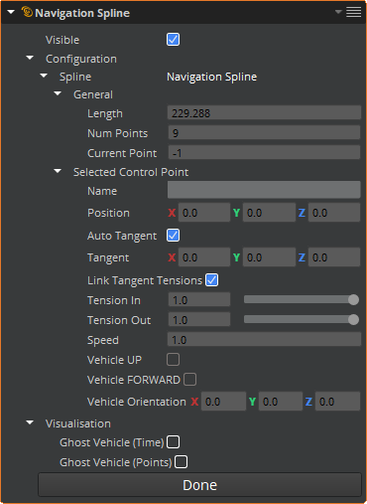Click the Tangent Z field
This screenshot has height=504, width=367.
point(334,257)
